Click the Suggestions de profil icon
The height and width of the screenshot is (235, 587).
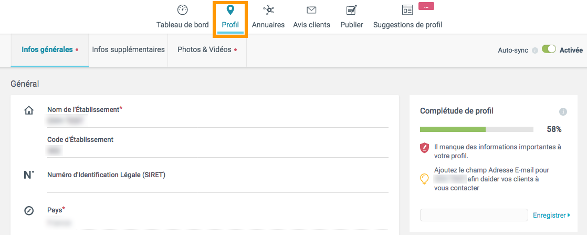[x=407, y=10]
